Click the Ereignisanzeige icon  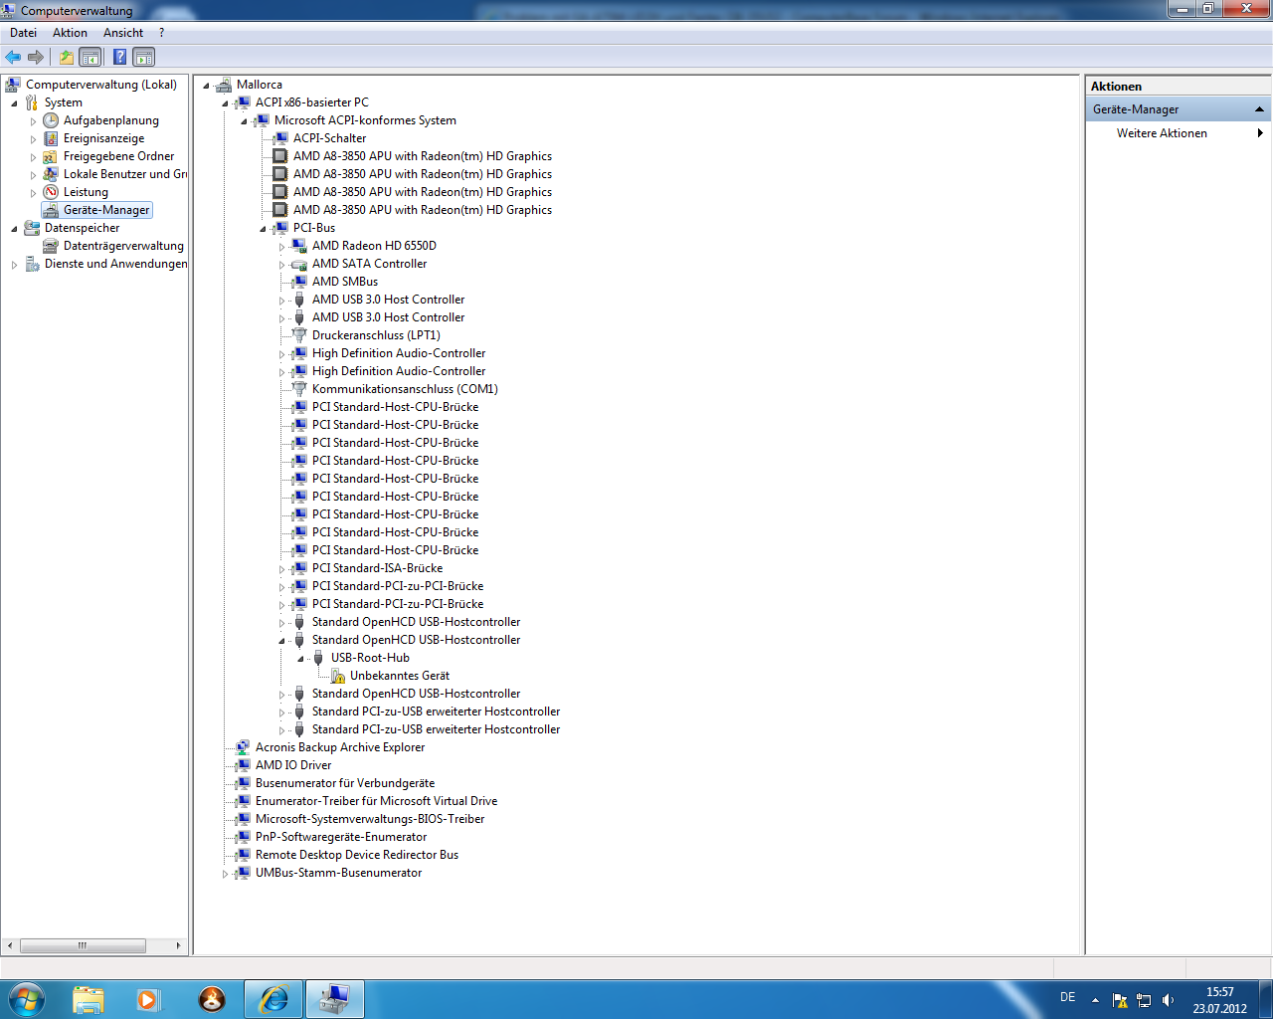[x=51, y=138]
